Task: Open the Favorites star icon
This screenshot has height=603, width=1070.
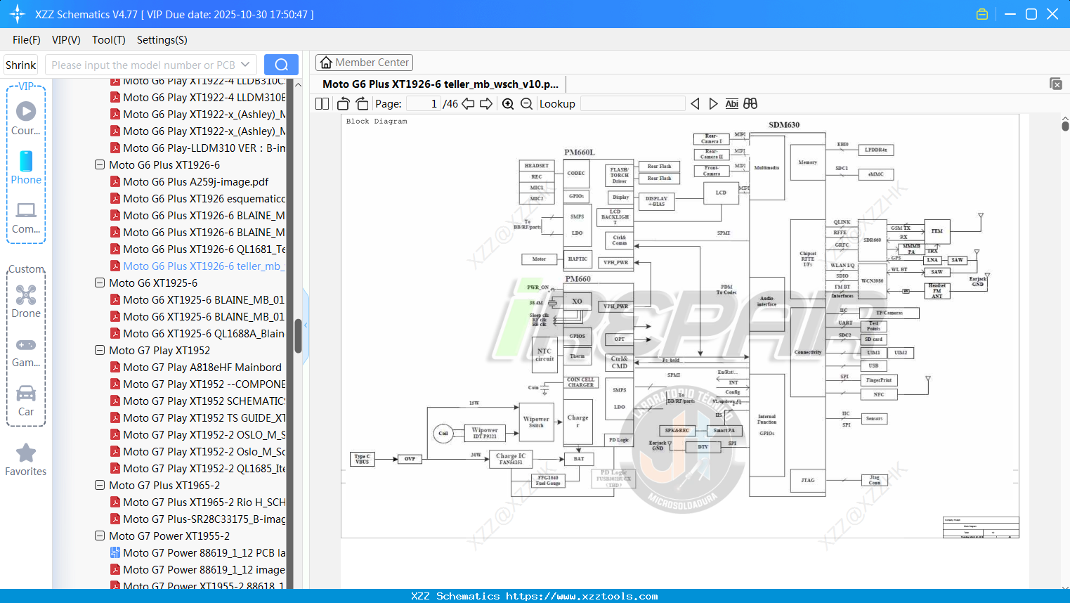Action: [x=26, y=453]
